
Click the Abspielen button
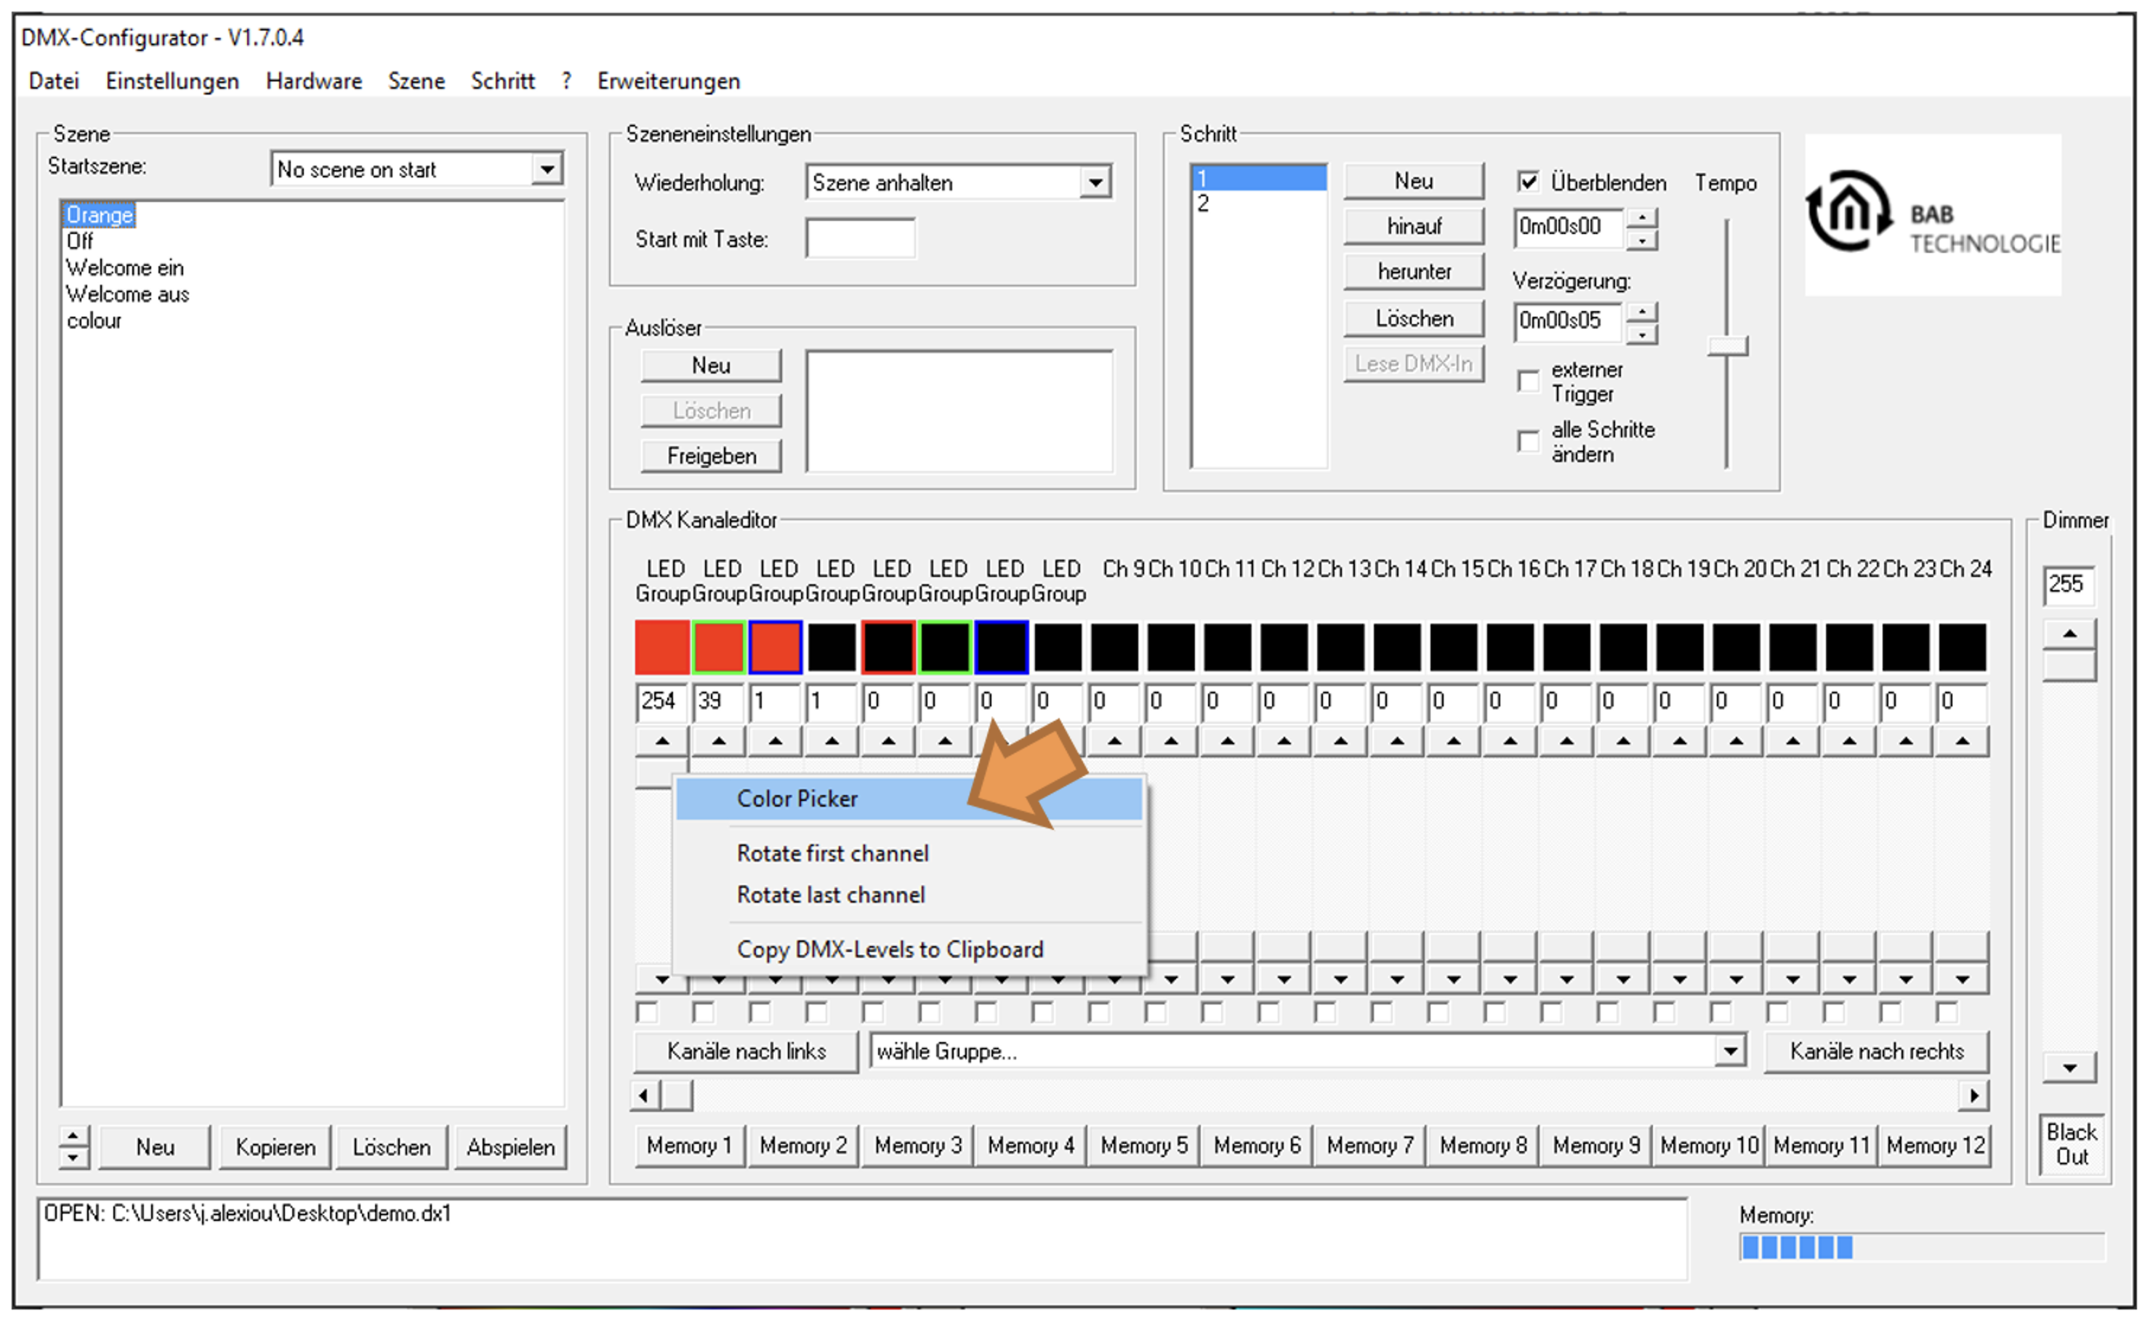(511, 1147)
